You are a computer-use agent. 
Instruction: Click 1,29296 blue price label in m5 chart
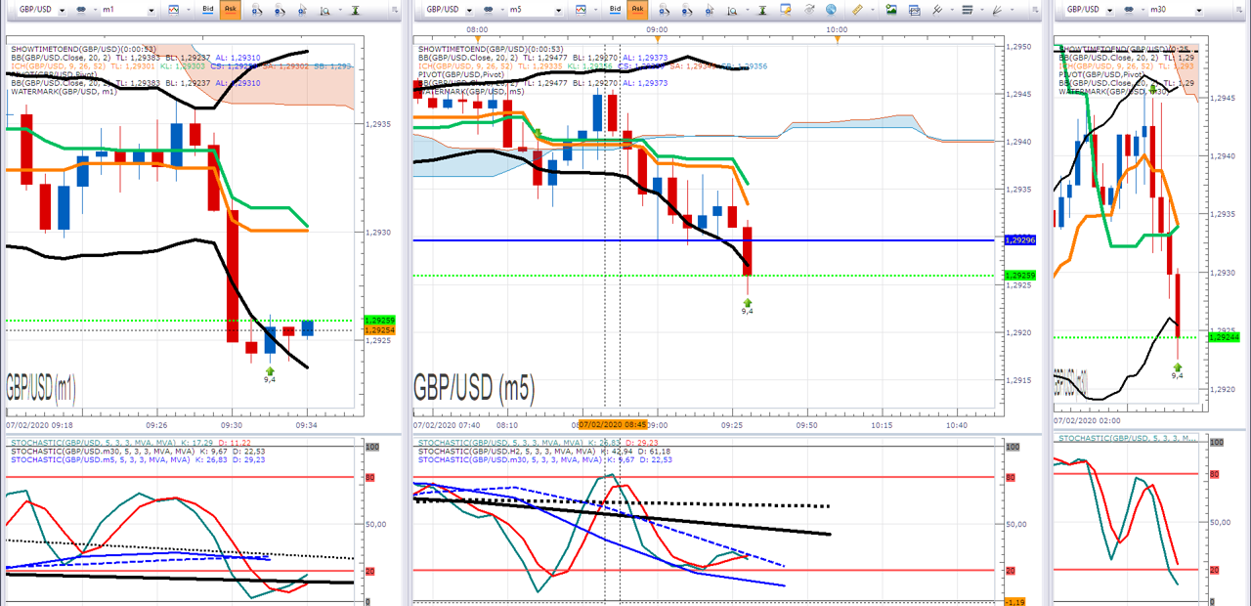1020,239
